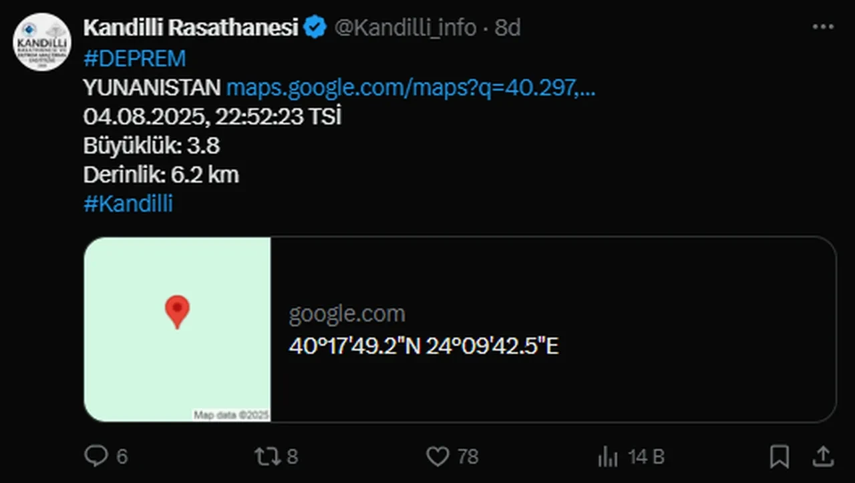The width and height of the screenshot is (855, 483).
Task: Click google.com domain in link card
Action: coord(347,314)
